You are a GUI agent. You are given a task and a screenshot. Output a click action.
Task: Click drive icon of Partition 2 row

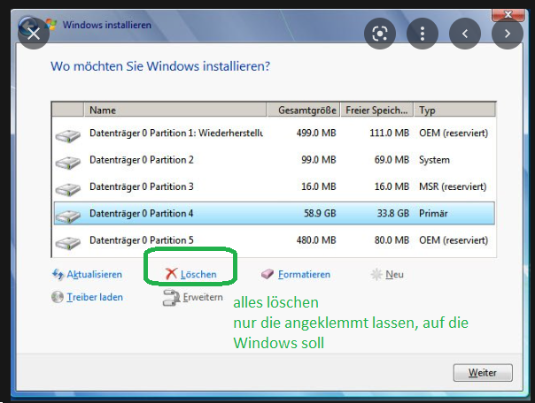[68, 163]
